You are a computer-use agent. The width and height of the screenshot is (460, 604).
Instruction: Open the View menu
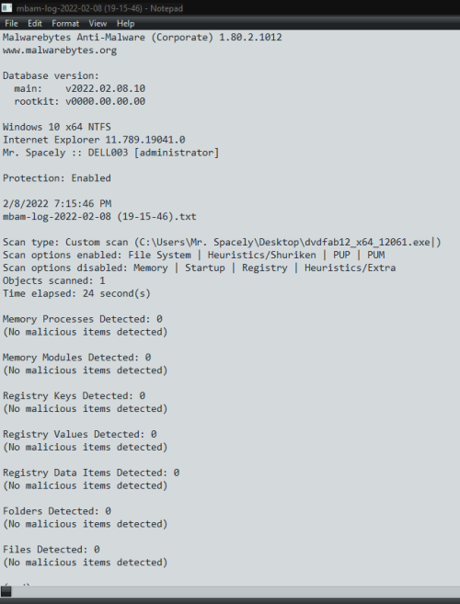(x=98, y=24)
